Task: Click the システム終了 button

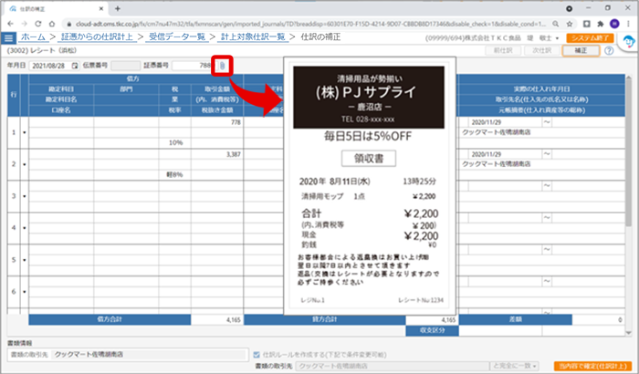Action: [590, 38]
